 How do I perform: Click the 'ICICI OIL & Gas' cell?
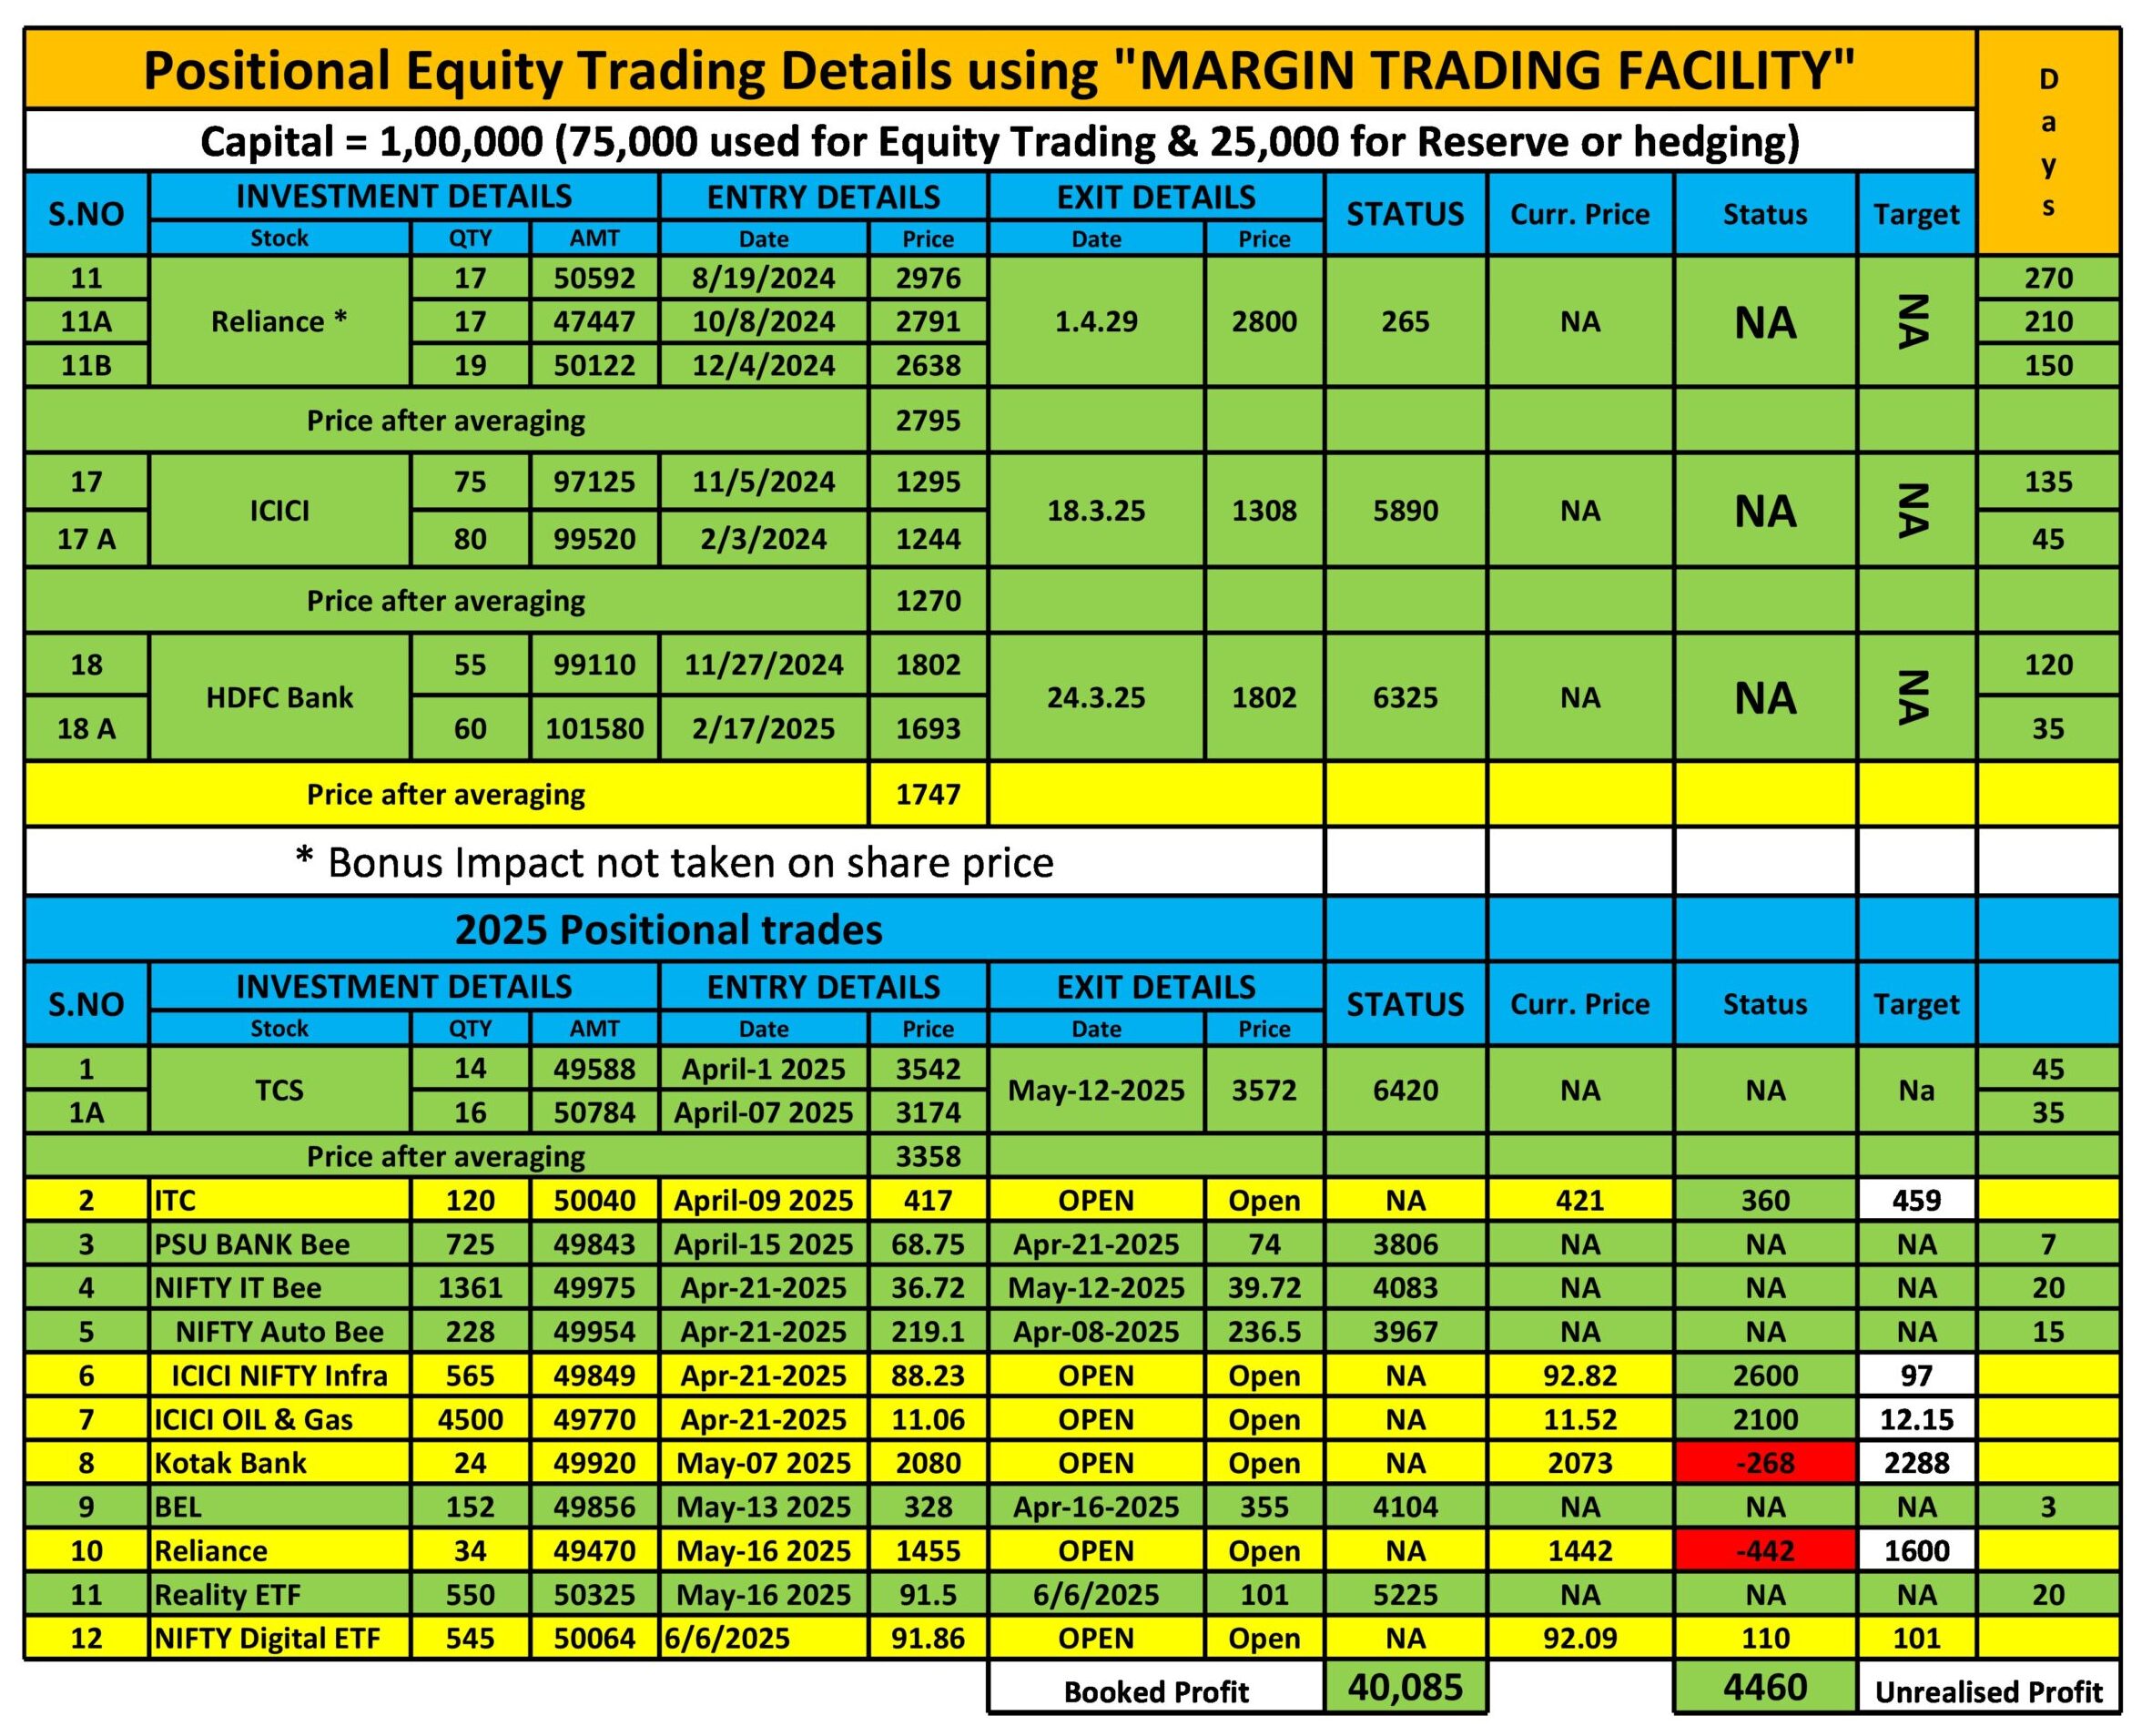(279, 1420)
